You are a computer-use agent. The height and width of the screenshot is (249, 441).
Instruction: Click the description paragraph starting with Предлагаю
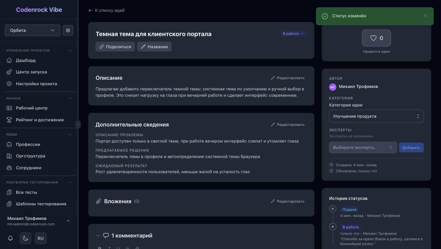(x=200, y=92)
